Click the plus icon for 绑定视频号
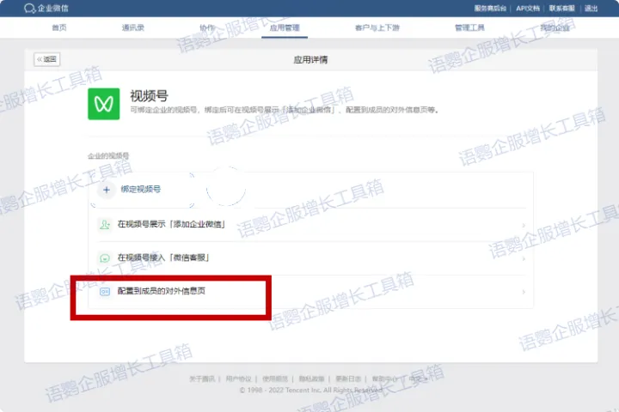This screenshot has height=412, width=619. [107, 189]
